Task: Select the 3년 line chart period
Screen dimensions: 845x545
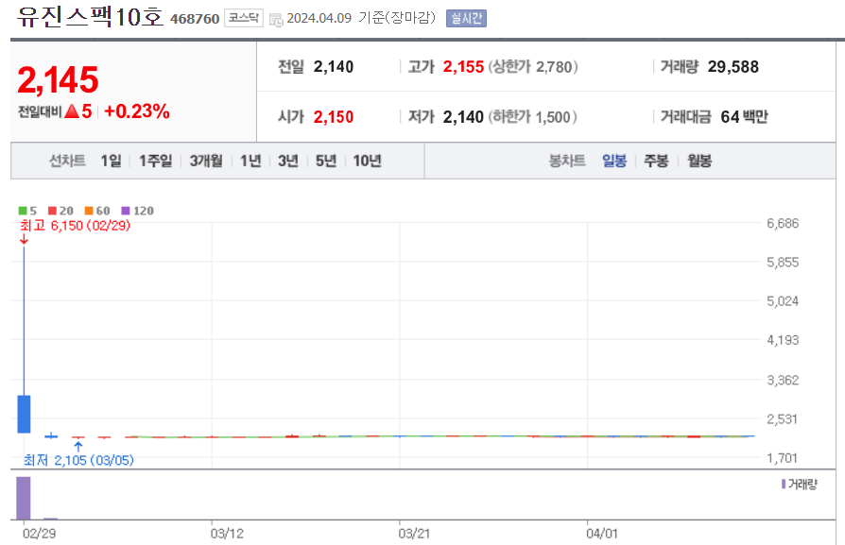Action: (288, 161)
